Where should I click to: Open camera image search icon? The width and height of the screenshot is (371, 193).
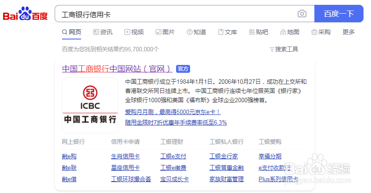tap(302, 14)
